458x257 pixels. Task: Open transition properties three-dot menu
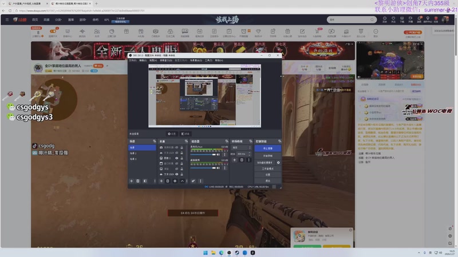tap(249, 160)
